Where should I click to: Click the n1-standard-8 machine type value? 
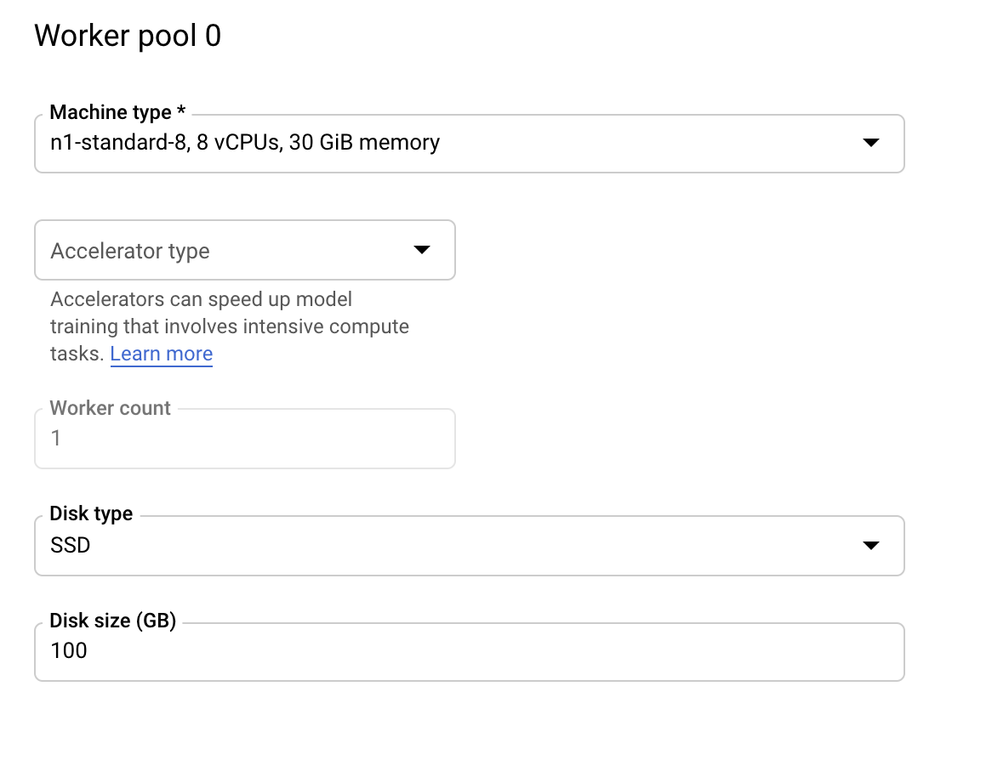point(245,143)
